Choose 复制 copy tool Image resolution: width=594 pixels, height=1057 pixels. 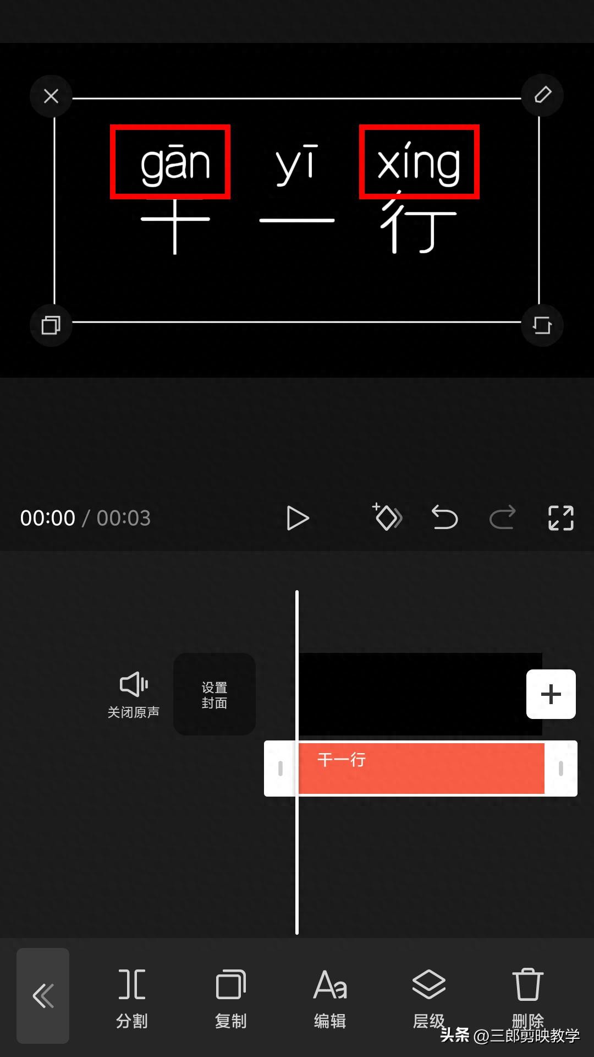231,999
